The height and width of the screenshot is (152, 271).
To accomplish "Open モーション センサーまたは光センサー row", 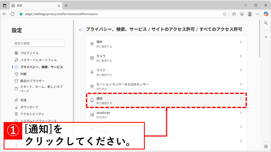I will pos(166,86).
